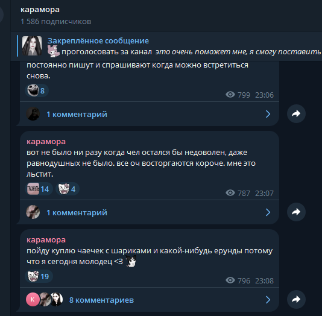Click the карамора author name on 23:07 post

pos(46,142)
